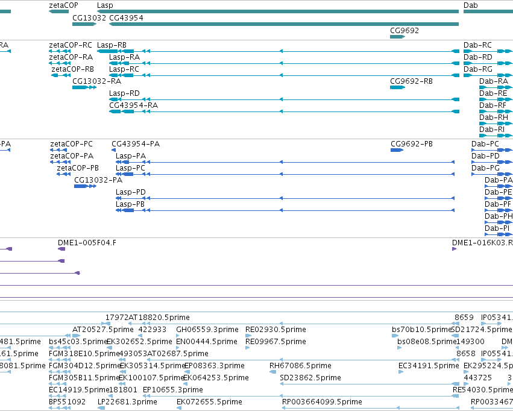Click transcript label Lasp-RA
The height and width of the screenshot is (411, 513).
point(124,57)
